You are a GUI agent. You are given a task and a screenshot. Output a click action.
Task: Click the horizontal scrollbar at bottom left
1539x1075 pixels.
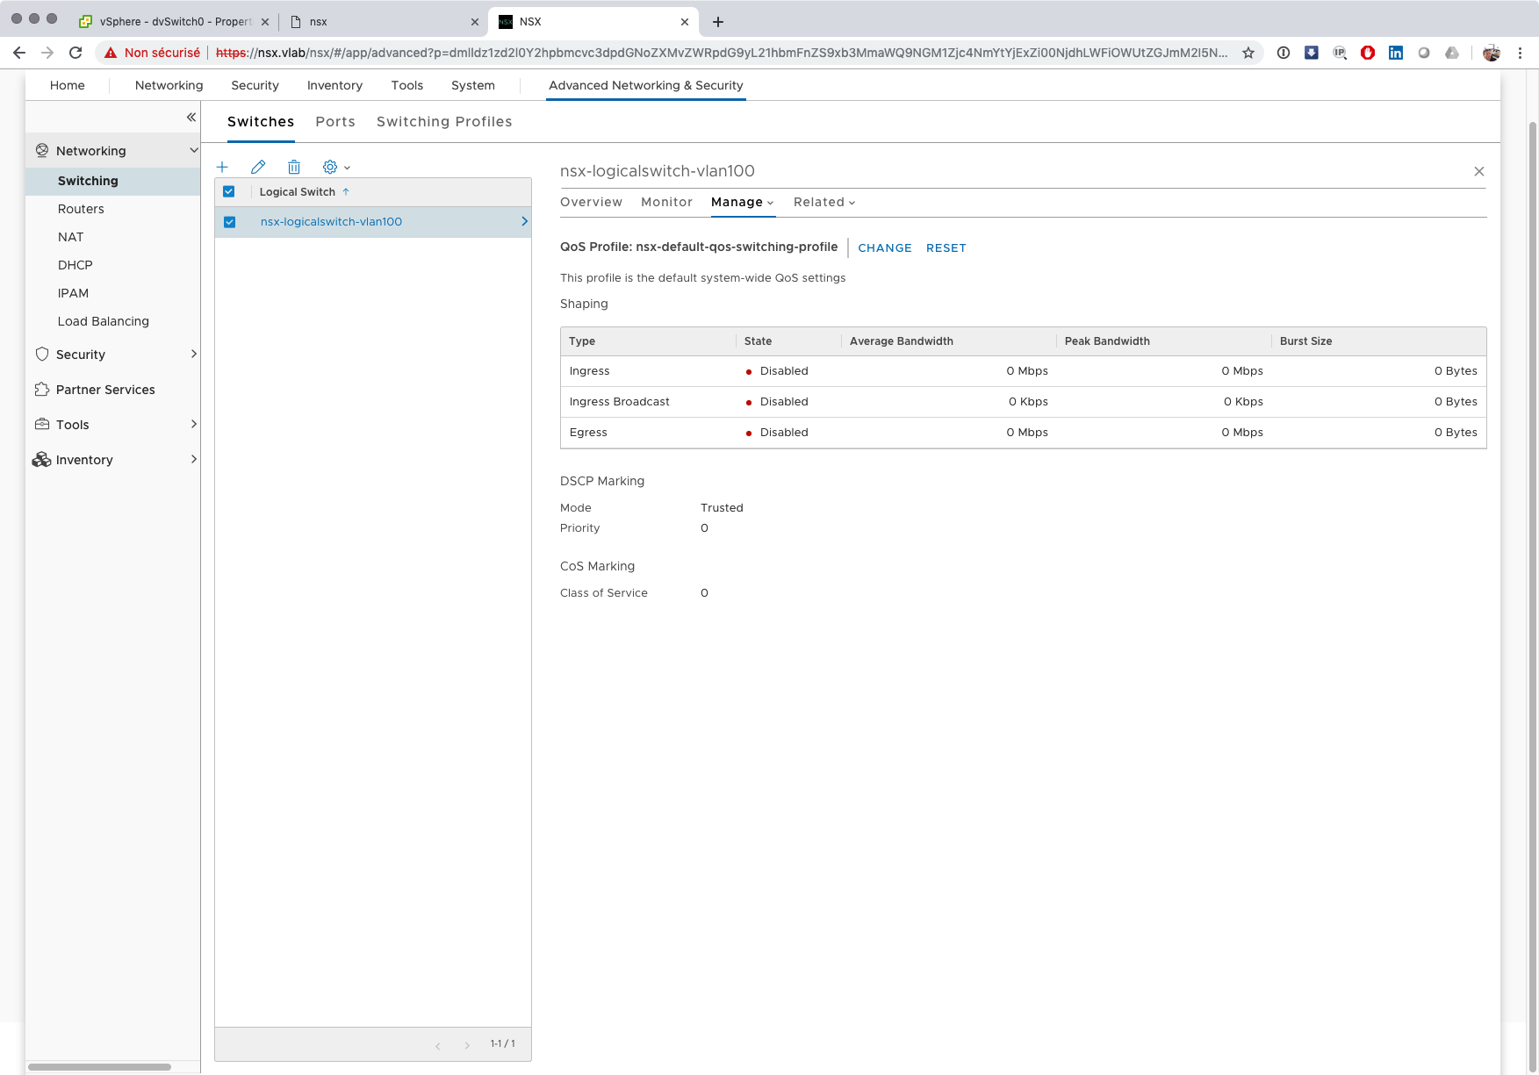tap(99, 1067)
